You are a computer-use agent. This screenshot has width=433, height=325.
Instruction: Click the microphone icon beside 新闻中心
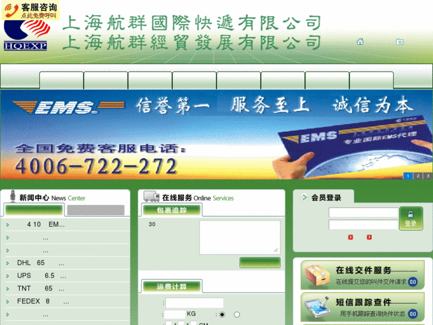[13, 196]
